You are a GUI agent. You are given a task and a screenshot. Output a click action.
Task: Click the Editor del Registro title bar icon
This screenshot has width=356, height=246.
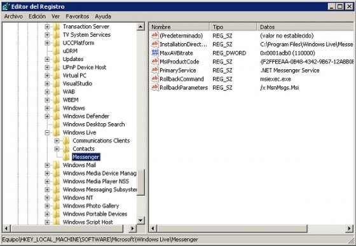pos(6,6)
